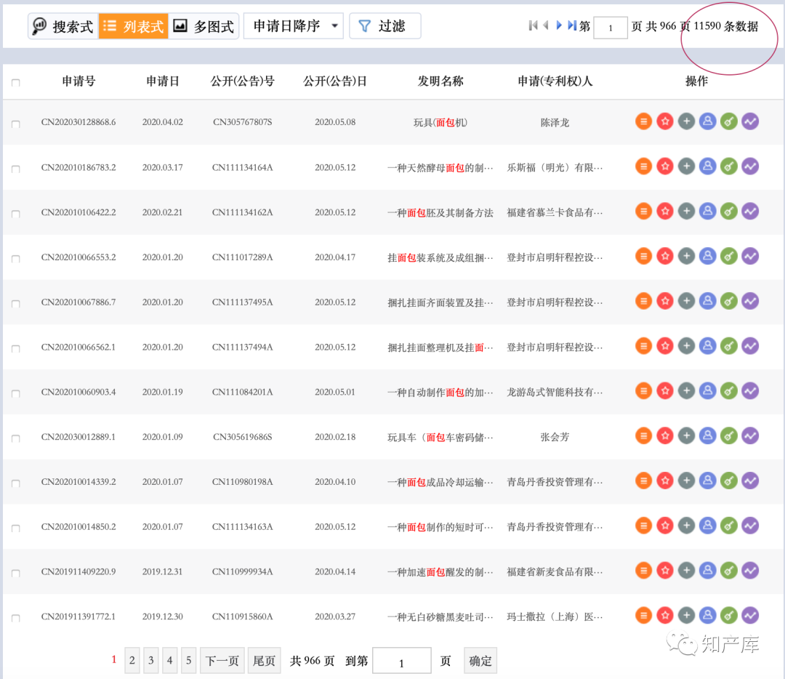Viewport: 785px width, 679px height.
Task: Switch to 列表式 view
Action: 133,26
